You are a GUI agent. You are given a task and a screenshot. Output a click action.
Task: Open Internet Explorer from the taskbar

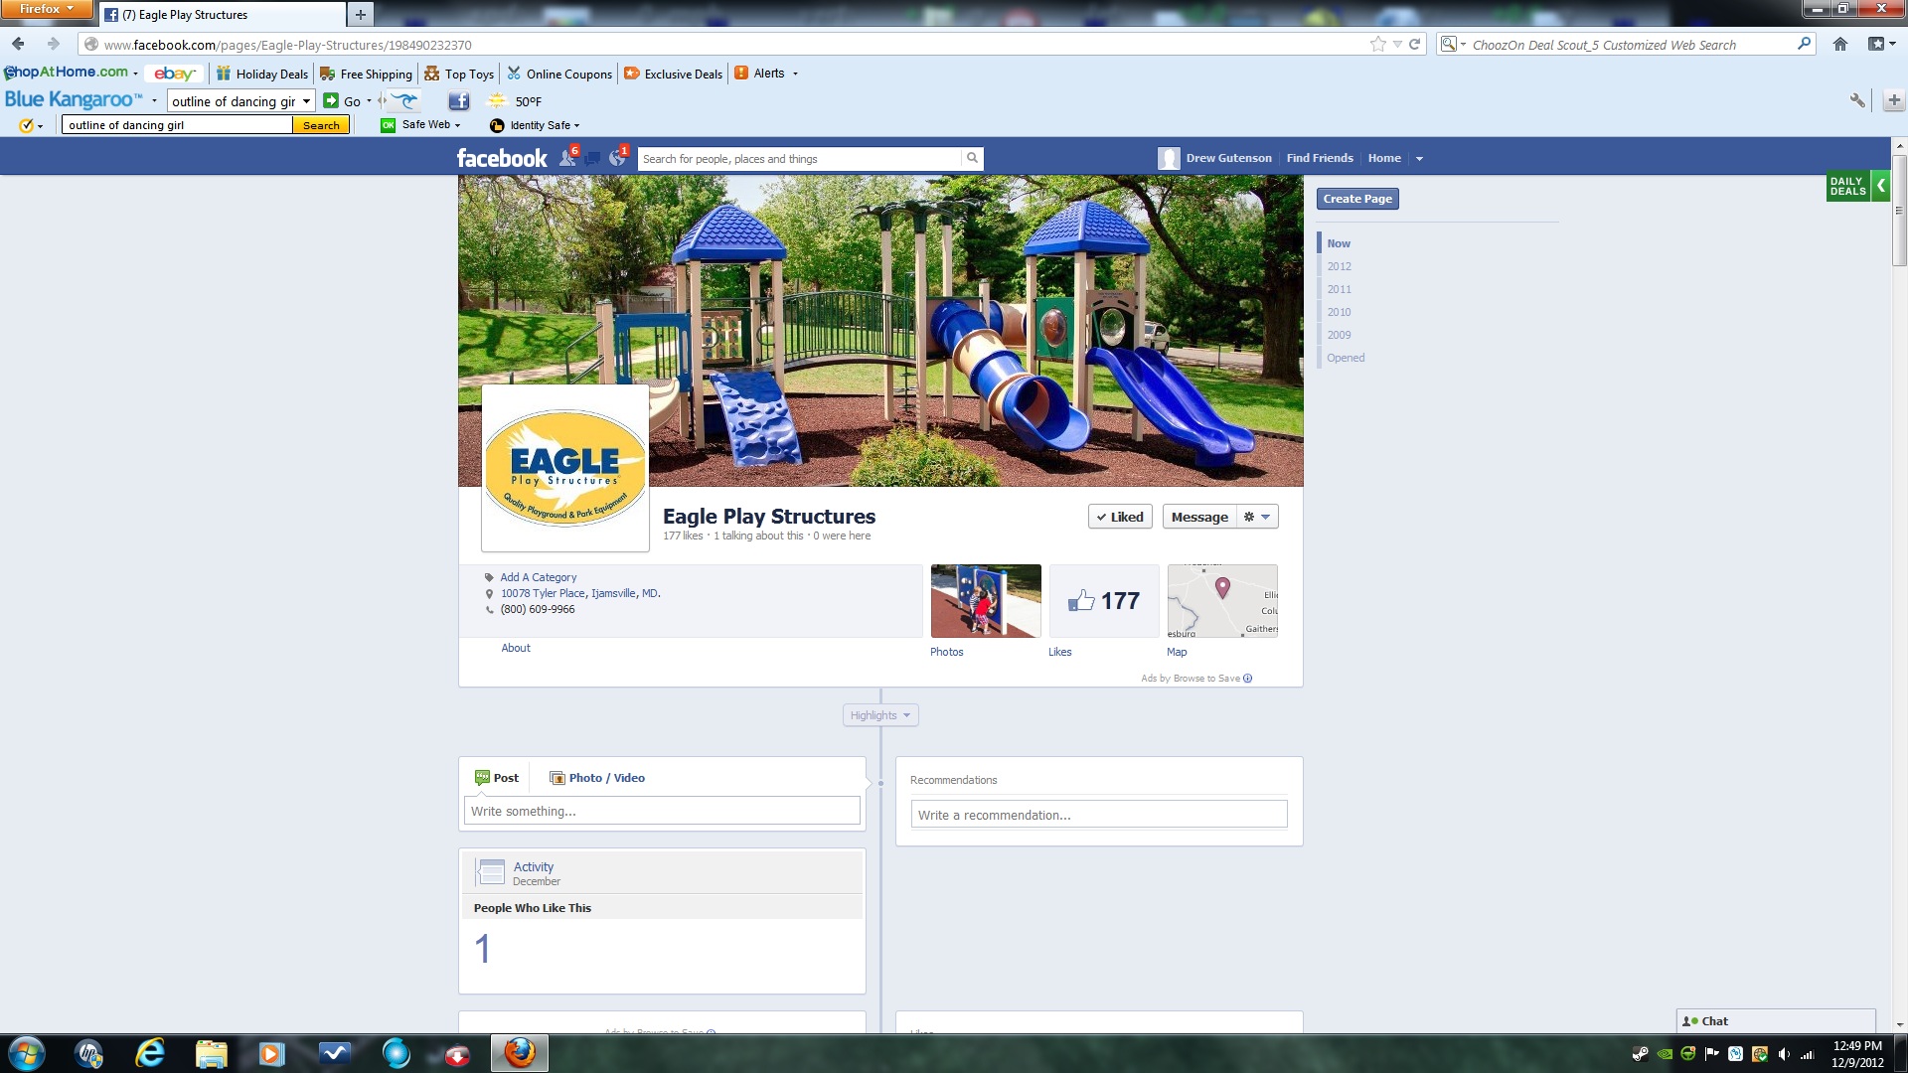pos(150,1053)
